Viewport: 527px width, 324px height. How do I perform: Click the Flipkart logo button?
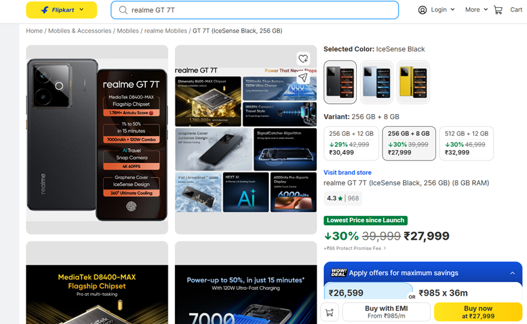[x=61, y=10]
